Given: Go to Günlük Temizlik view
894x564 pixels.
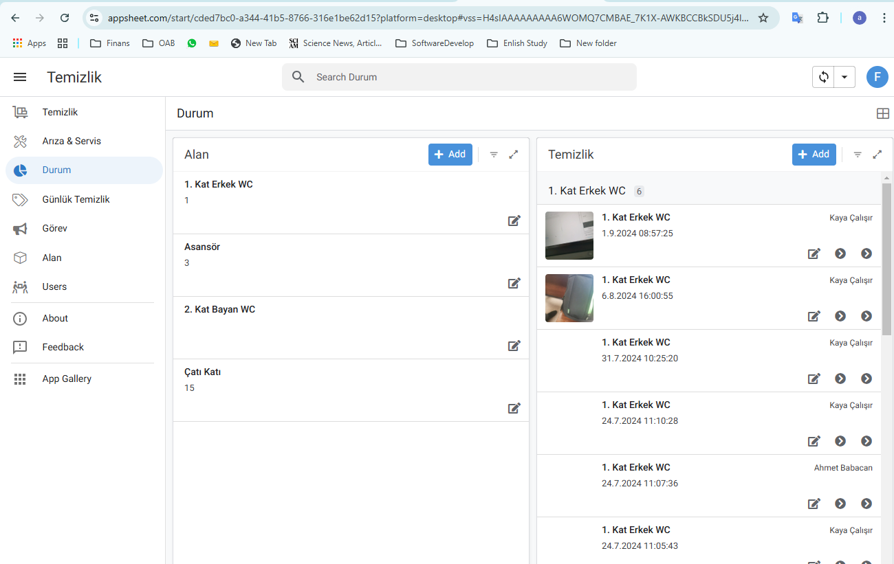Looking at the screenshot, I should (76, 199).
